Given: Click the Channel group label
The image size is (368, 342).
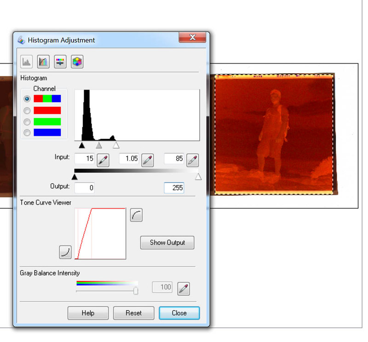Looking at the screenshot, I should [x=44, y=88].
